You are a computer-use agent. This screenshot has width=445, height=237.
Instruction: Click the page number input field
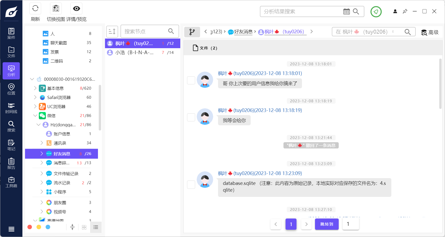[351, 224]
